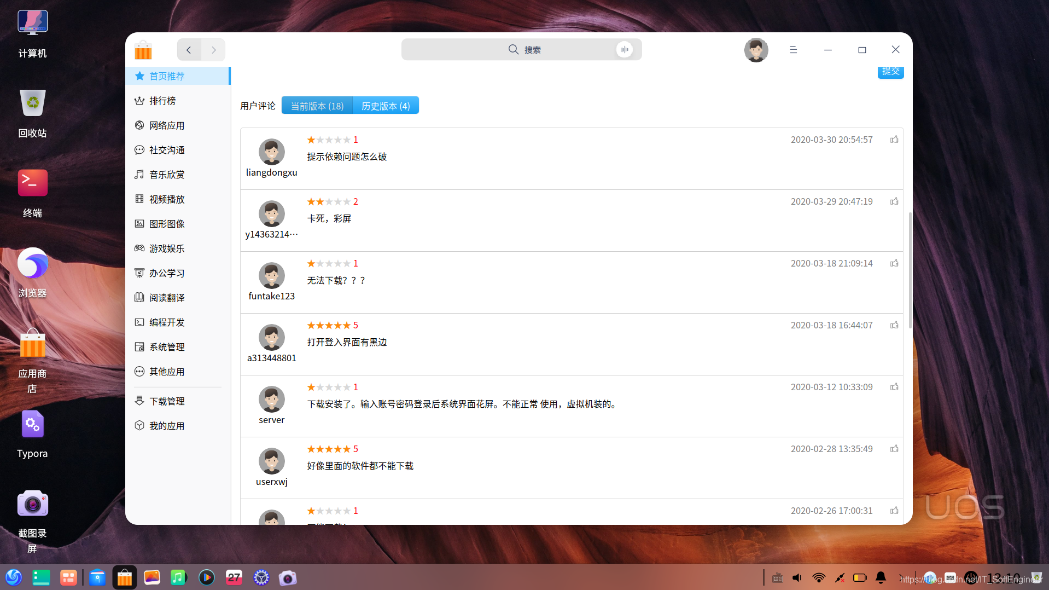1049x590 pixels.
Task: Click timestamp 2020-03-29 20:47:19
Action: (831, 201)
